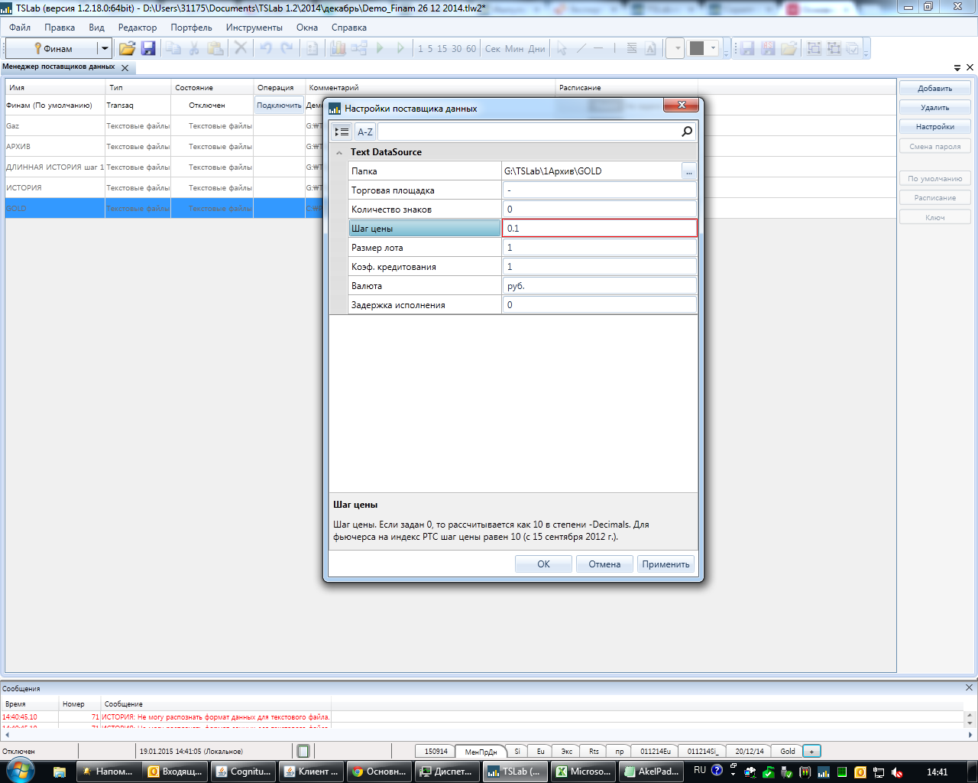Click the search magnifier in settings dialog
Image resolution: width=978 pixels, height=783 pixels.
tap(687, 132)
